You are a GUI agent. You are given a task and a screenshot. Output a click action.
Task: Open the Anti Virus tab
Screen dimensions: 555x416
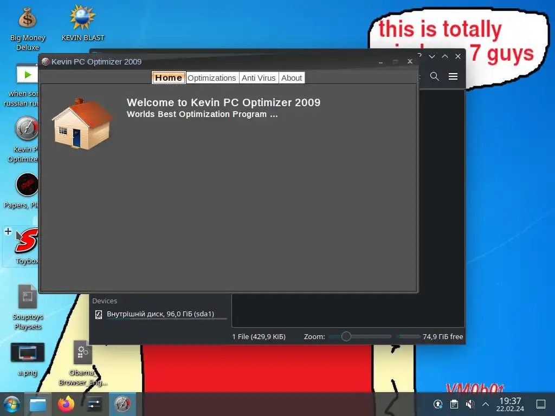(259, 78)
